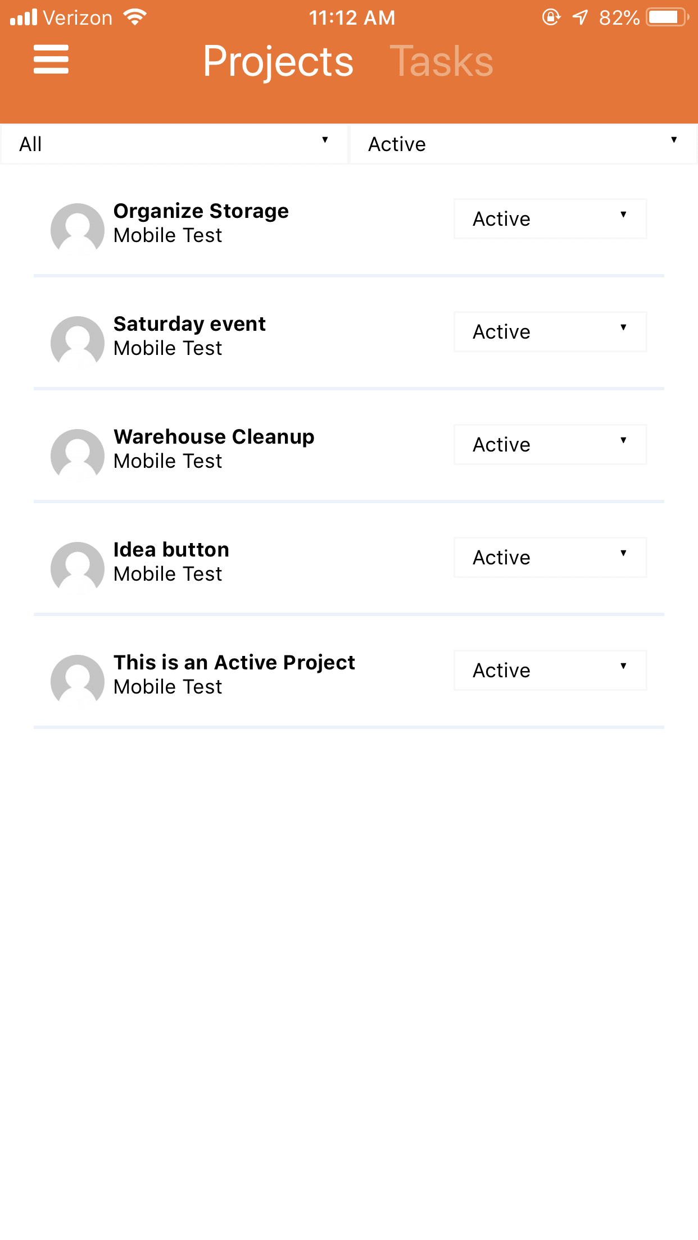Screen dimensions: 698x1240
Task: Open Idea button status dropdown
Action: (x=550, y=558)
